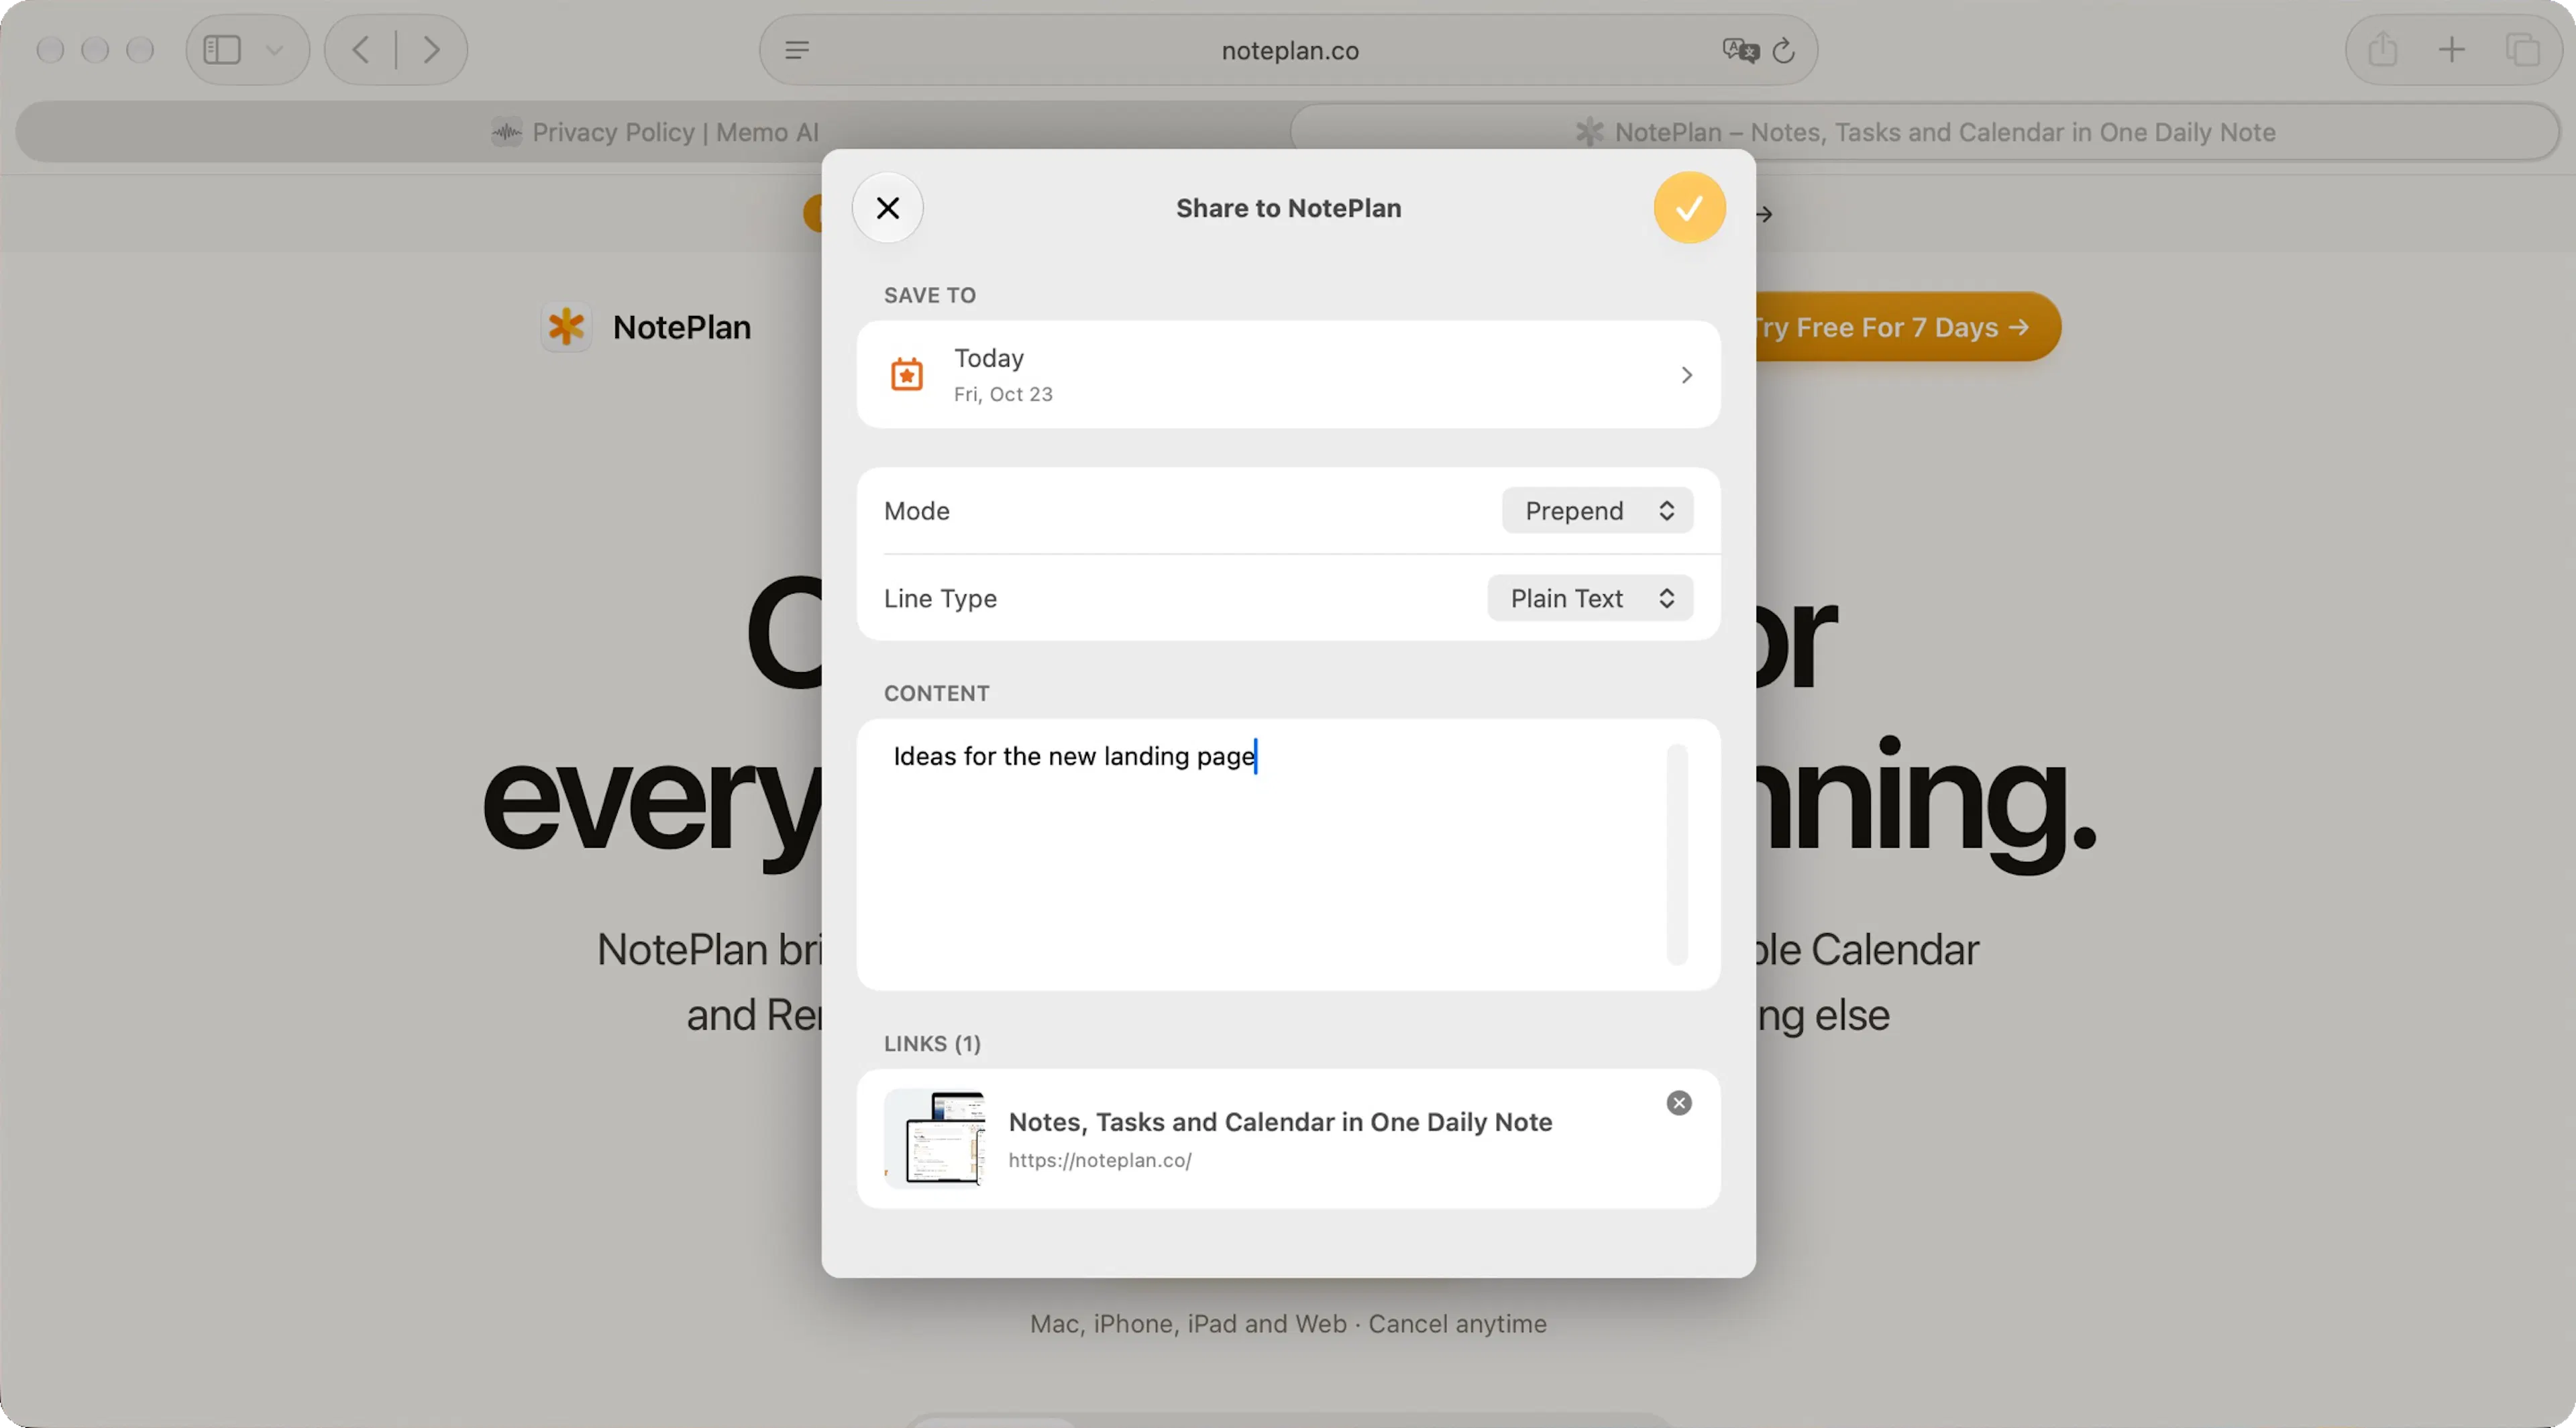
Task: Click the banner arrow beside the dialog
Action: (x=1765, y=214)
